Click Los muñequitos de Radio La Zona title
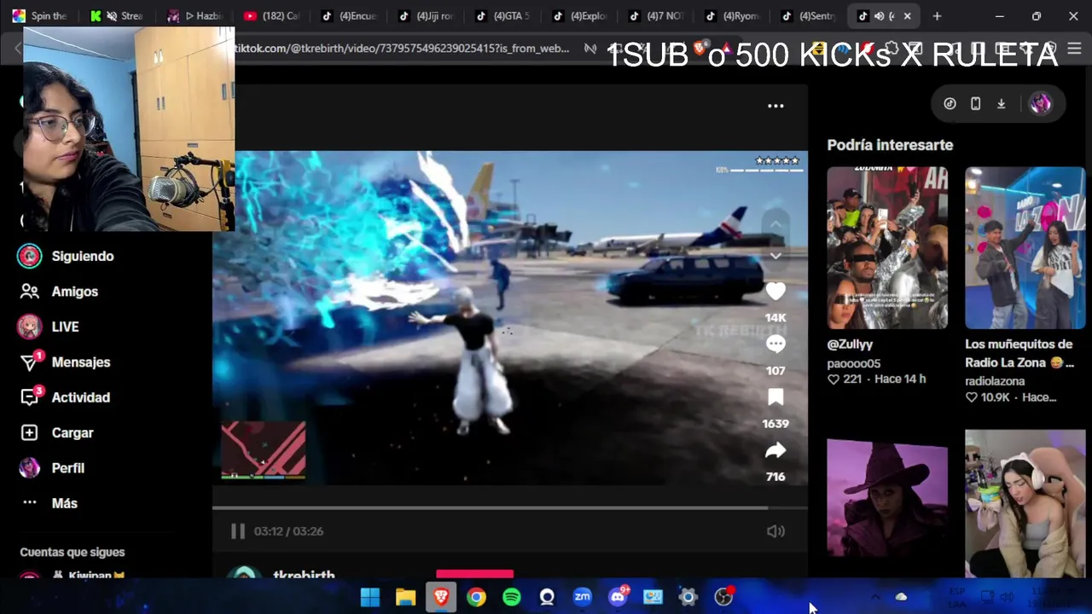The image size is (1092, 614). 1019,353
